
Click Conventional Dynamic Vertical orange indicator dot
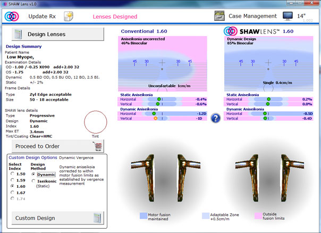155,118
